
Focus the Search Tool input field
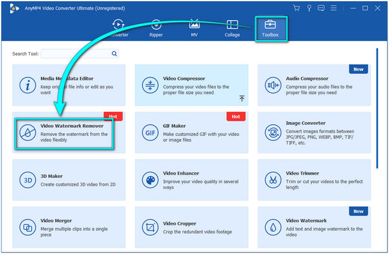pos(80,54)
